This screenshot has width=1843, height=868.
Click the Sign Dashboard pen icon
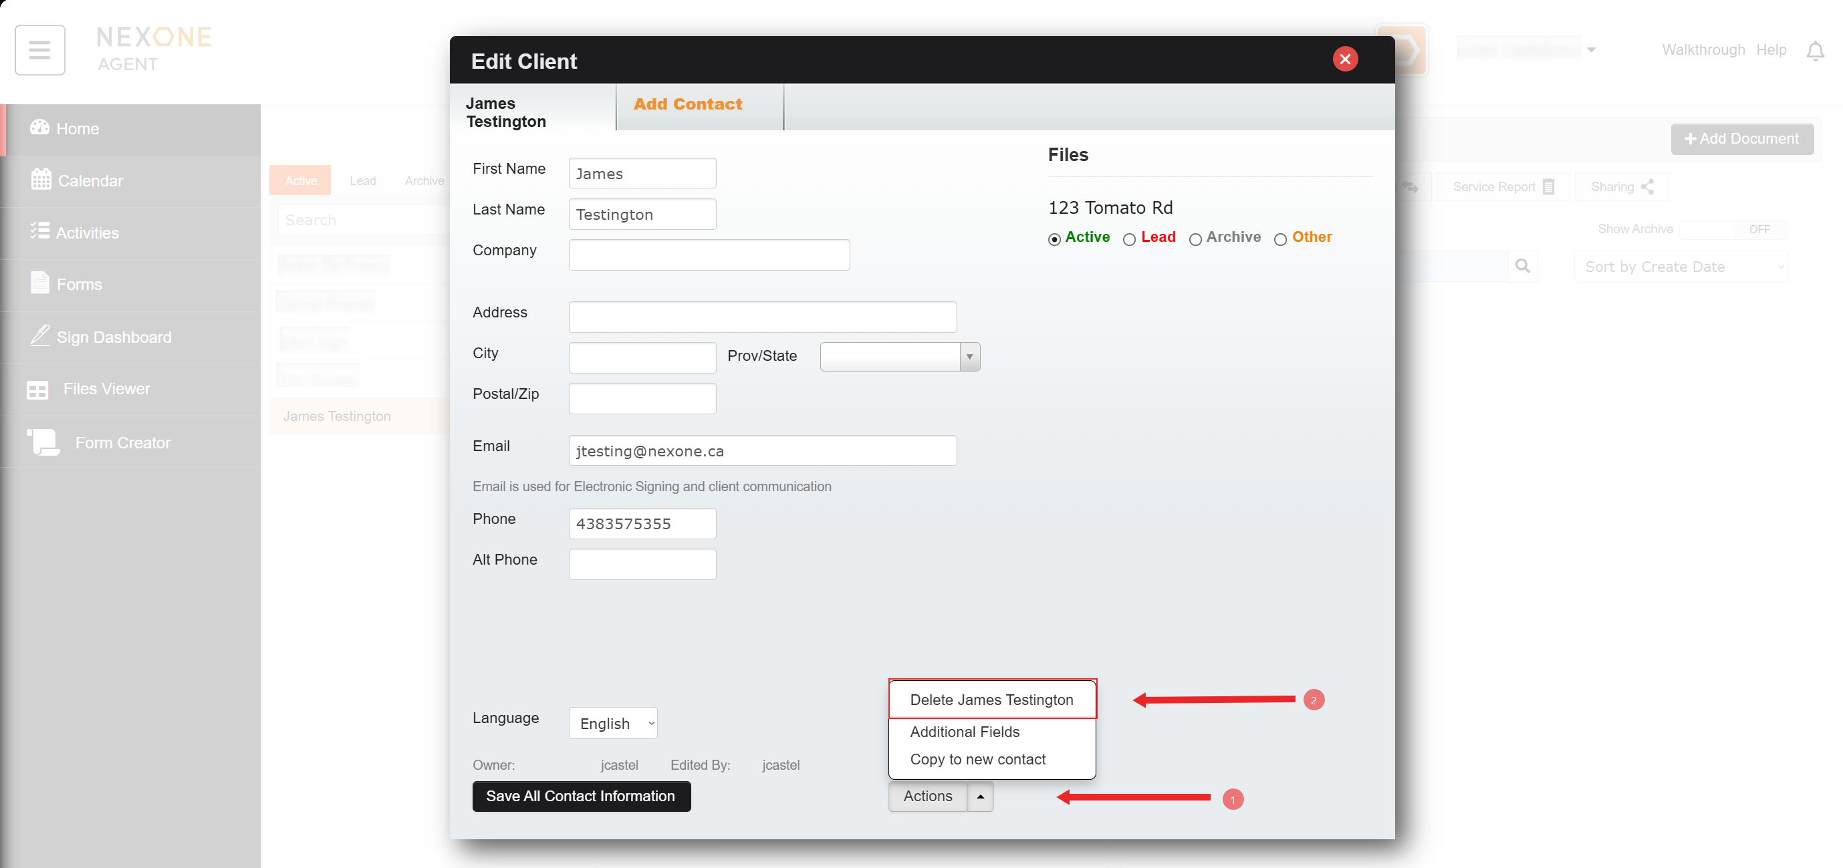tap(40, 335)
